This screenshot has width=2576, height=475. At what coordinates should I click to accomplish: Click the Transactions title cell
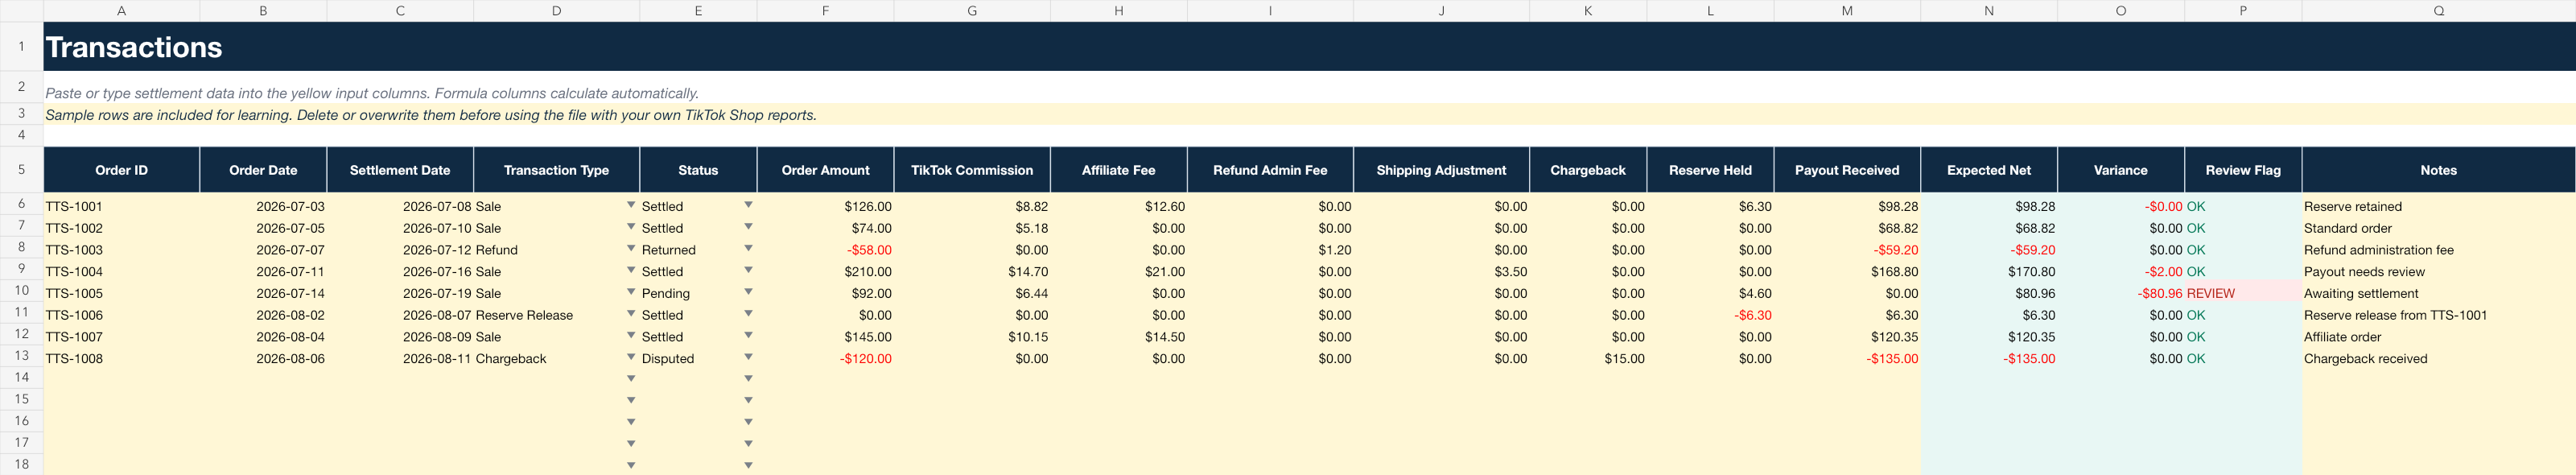click(x=1309, y=47)
